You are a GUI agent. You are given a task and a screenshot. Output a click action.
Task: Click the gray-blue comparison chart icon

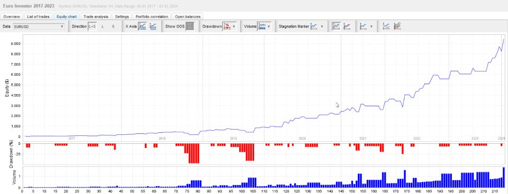(x=386, y=26)
